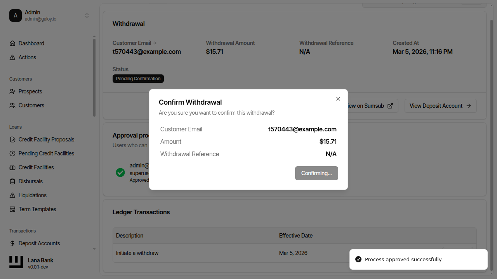
Task: Select the Term Templates icon
Action: pos(12,209)
